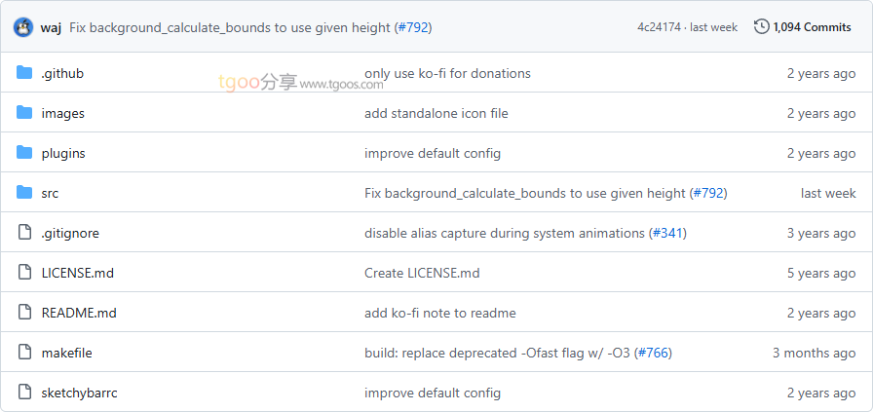Click the src folder icon
The width and height of the screenshot is (873, 412).
pos(24,193)
